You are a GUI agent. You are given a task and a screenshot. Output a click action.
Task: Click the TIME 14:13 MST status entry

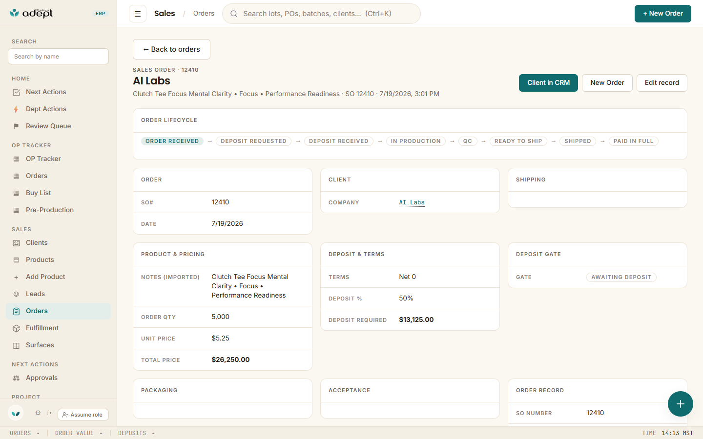click(x=667, y=433)
